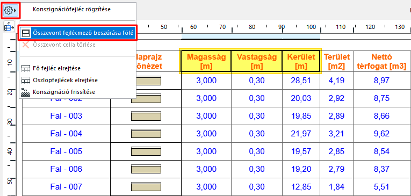This screenshot has width=411, height=196.
Task: Click the area value 2,85
Action: 336,151
